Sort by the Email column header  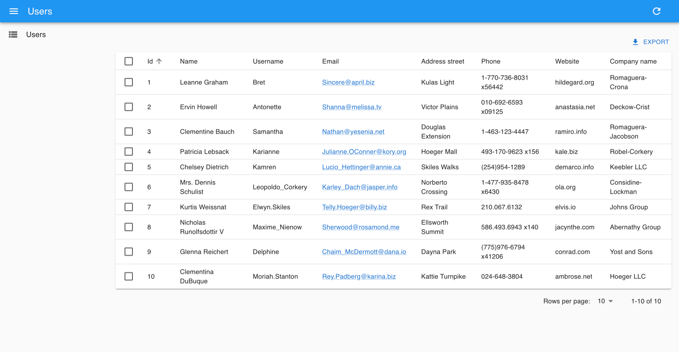tap(331, 61)
